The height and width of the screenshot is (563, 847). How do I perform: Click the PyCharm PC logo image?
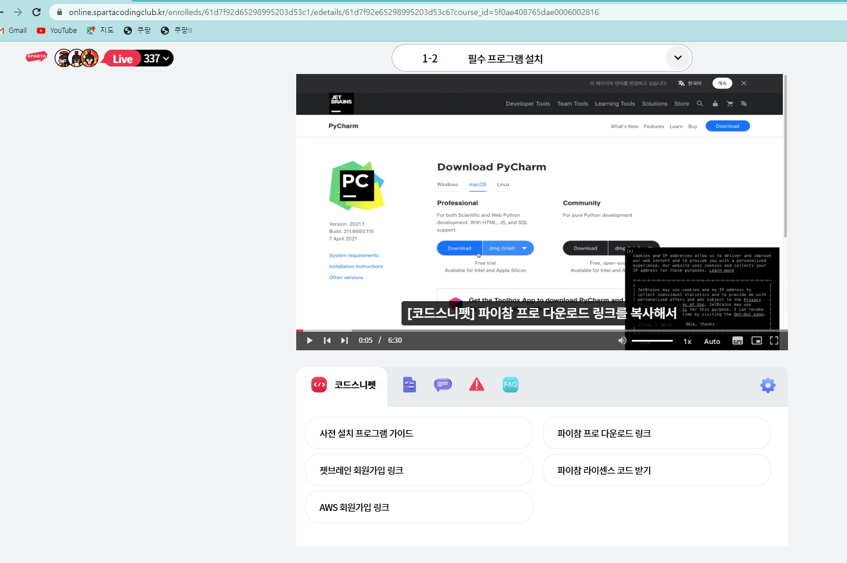pyautogui.click(x=356, y=186)
